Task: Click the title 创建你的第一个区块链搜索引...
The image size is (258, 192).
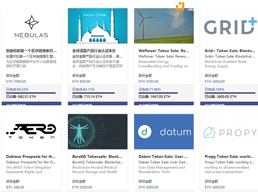Action: [x=31, y=51]
